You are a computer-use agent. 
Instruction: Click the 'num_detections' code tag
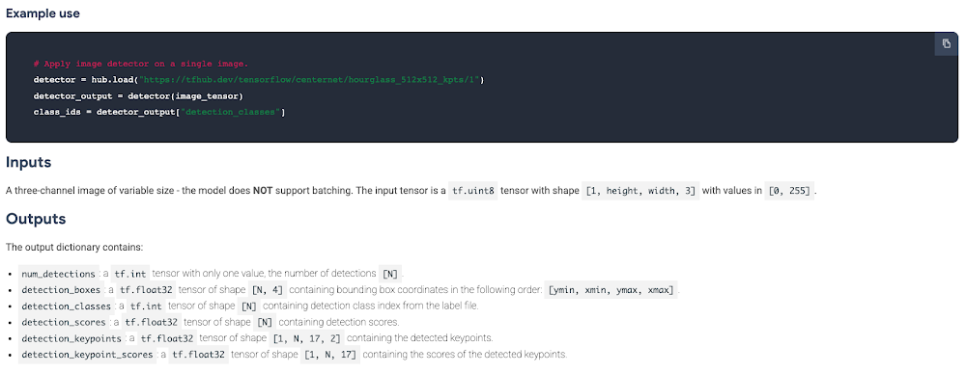click(x=59, y=274)
